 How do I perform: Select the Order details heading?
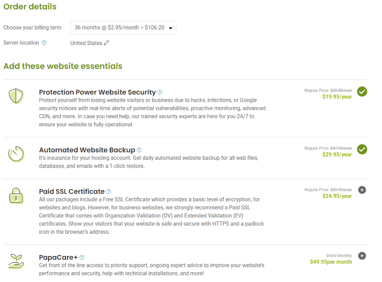[x=30, y=7]
